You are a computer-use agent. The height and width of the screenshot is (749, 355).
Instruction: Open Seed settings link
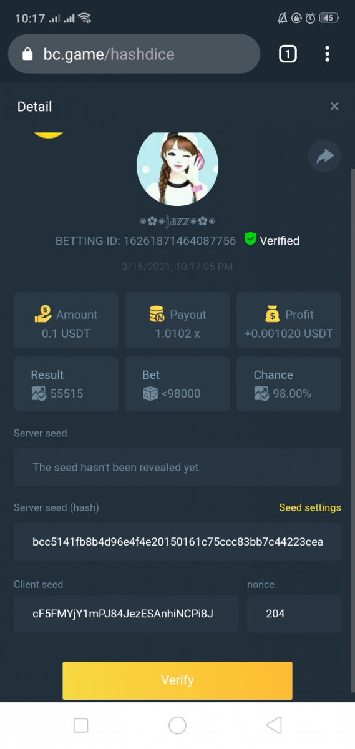[310, 507]
